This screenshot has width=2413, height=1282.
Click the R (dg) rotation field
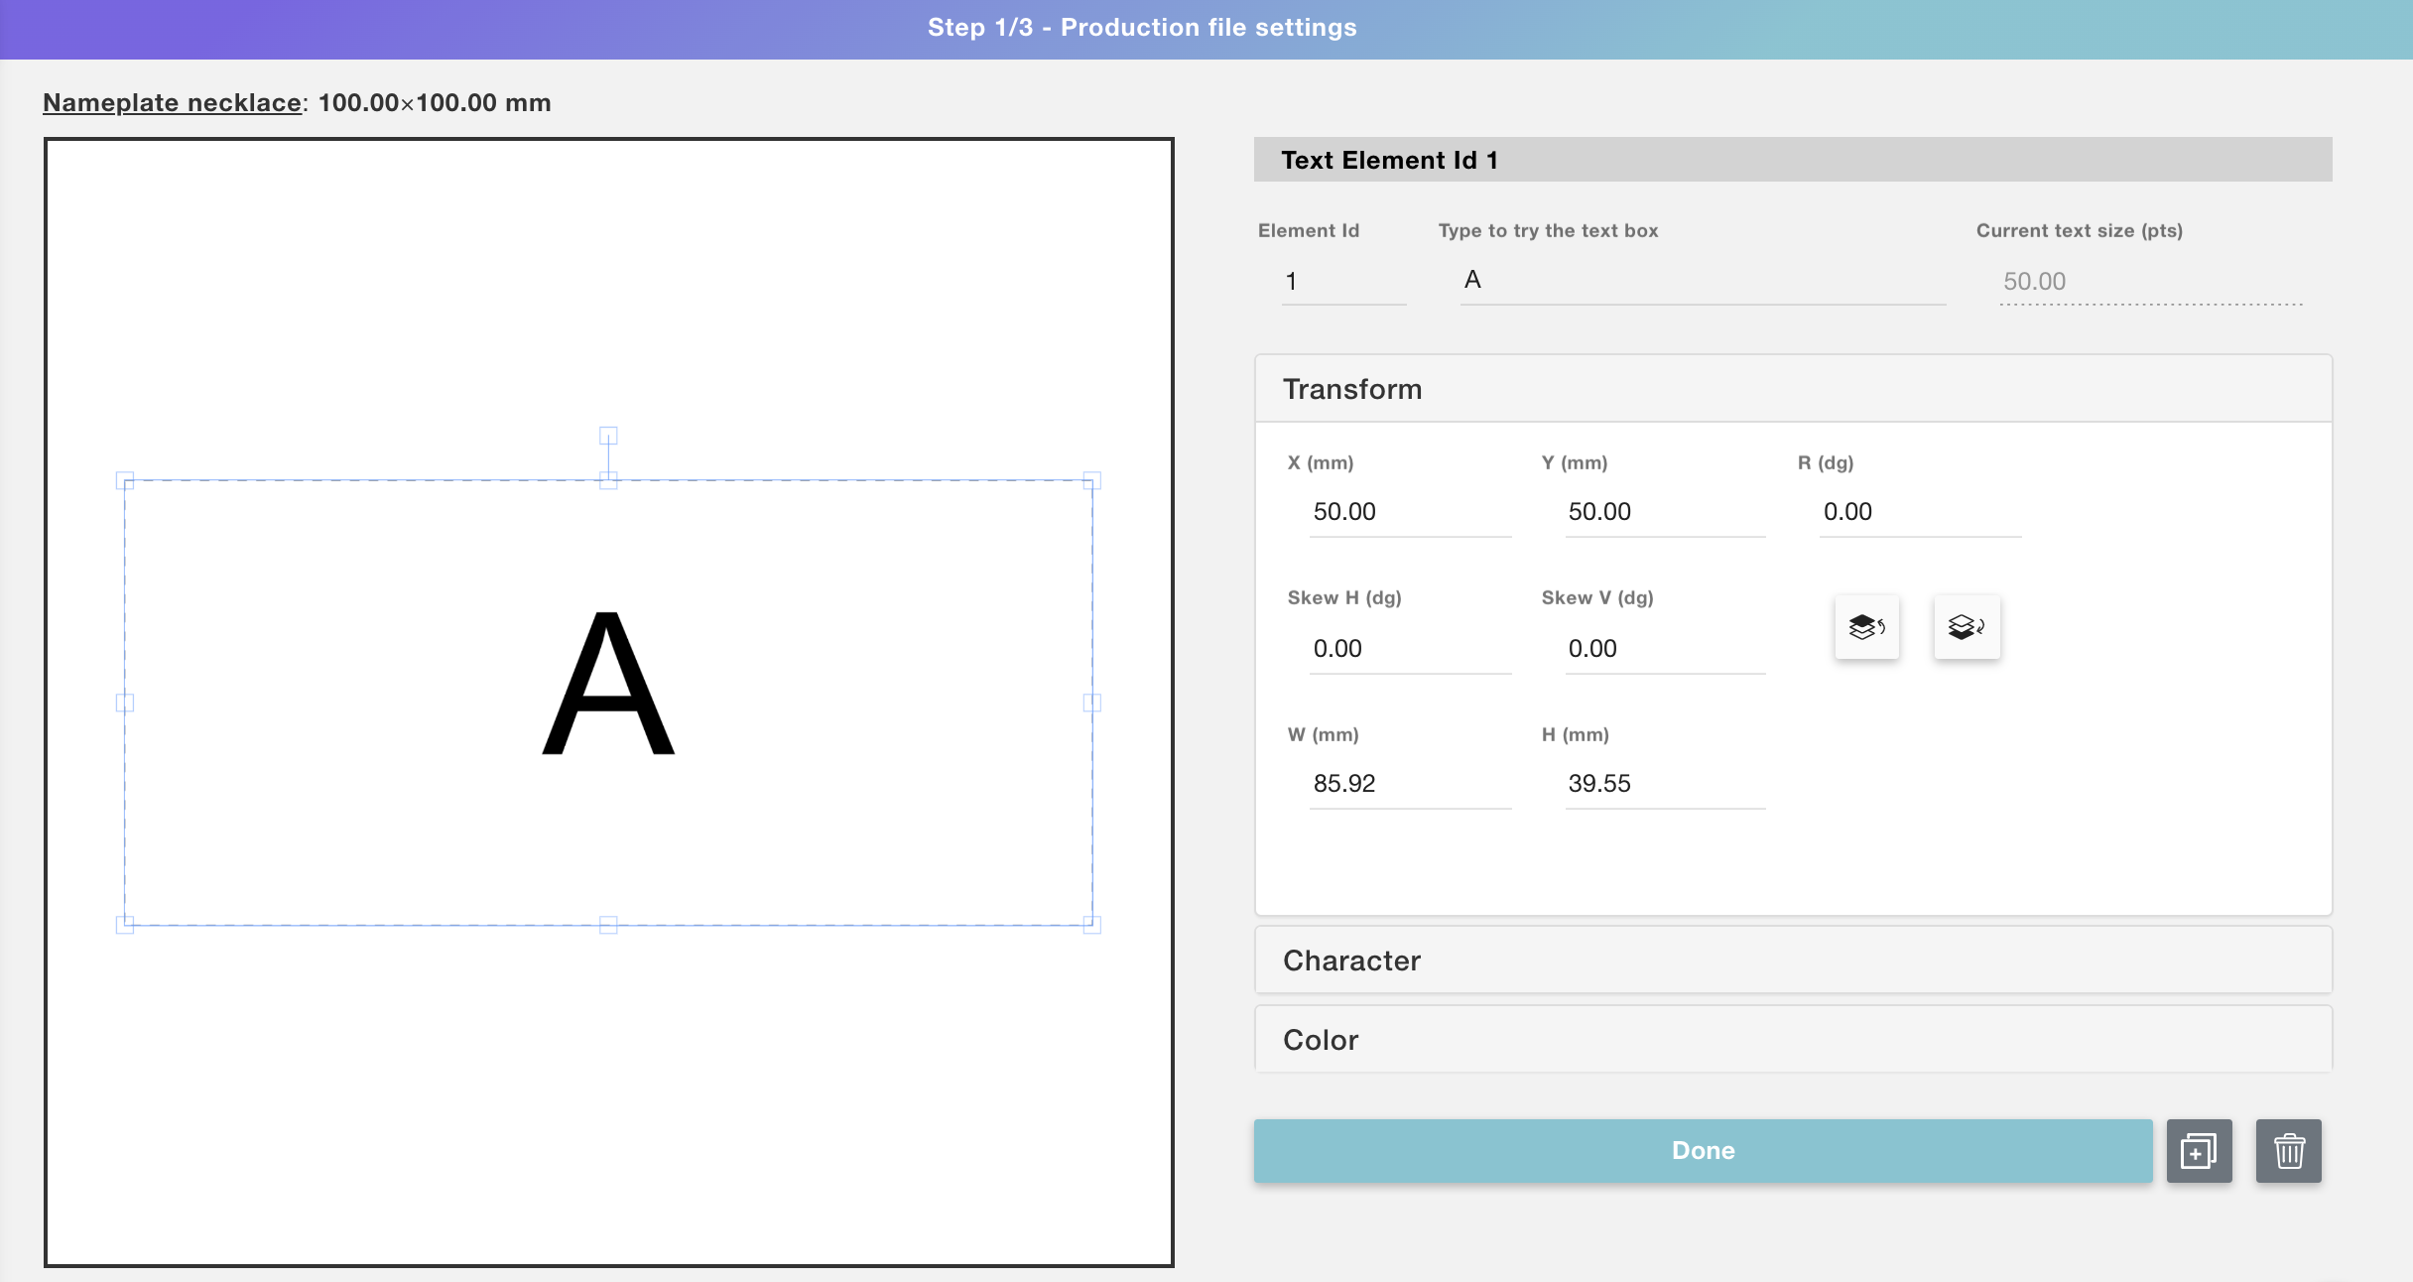pyautogui.click(x=1919, y=512)
